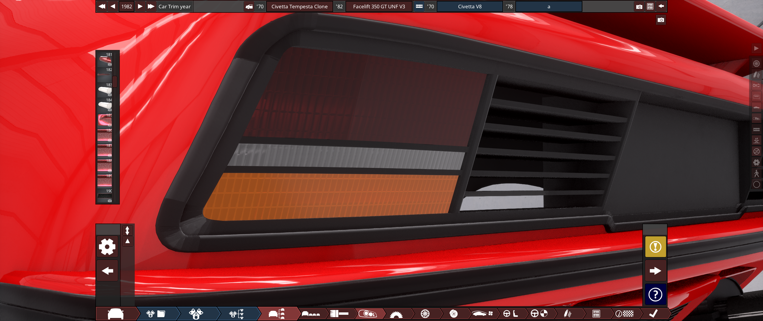This screenshot has height=321, width=763.
Task: Open the headlight fixtures tab
Action: tap(368, 314)
